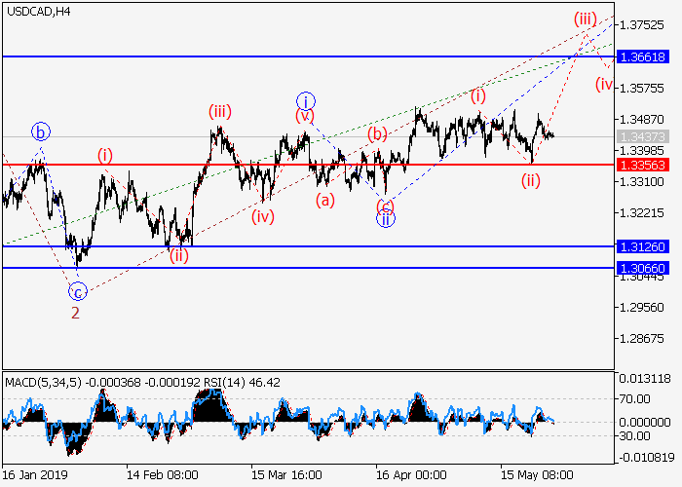Select the 15 May 08:00 date label

535,475
